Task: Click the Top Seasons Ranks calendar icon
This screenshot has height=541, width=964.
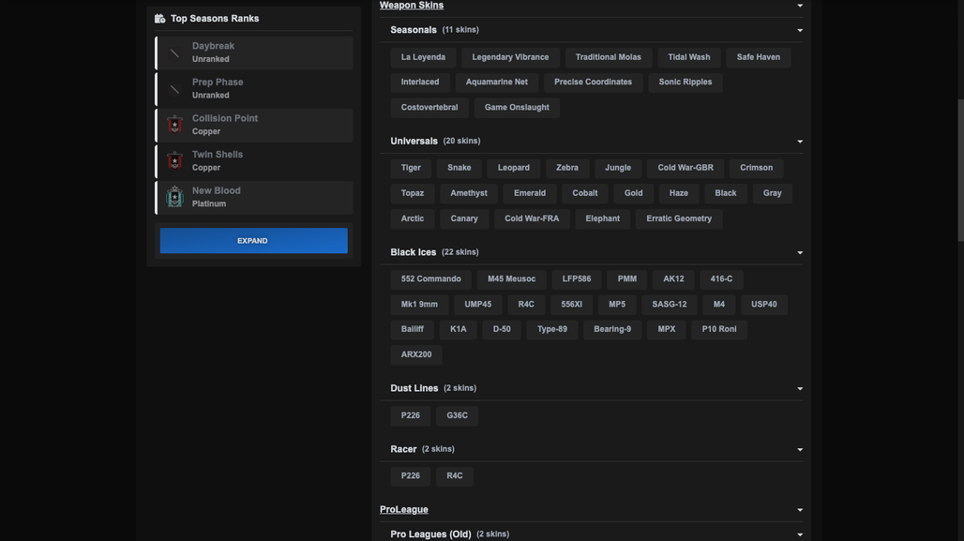Action: point(159,19)
